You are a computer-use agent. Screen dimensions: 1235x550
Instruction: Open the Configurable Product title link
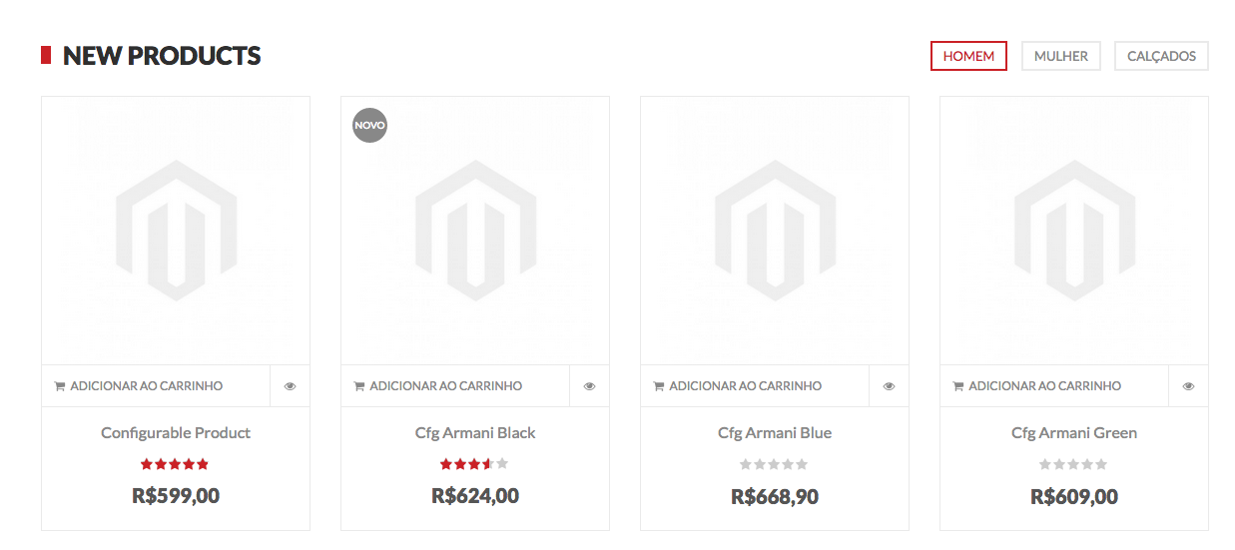[x=176, y=433]
